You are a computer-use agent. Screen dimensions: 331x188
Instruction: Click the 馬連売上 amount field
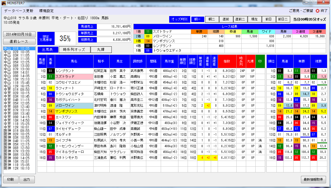click(x=114, y=27)
